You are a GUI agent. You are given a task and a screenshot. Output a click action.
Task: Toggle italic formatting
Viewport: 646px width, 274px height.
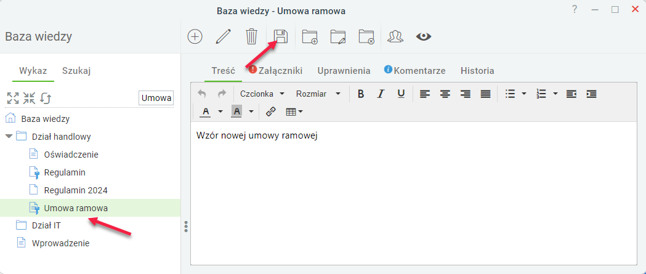(x=381, y=94)
